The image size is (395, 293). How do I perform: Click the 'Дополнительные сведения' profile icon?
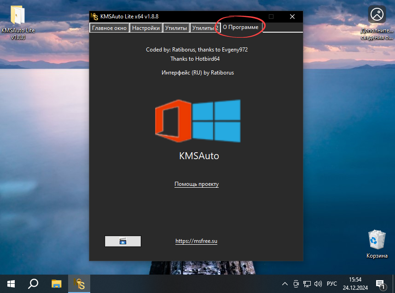coord(377,14)
